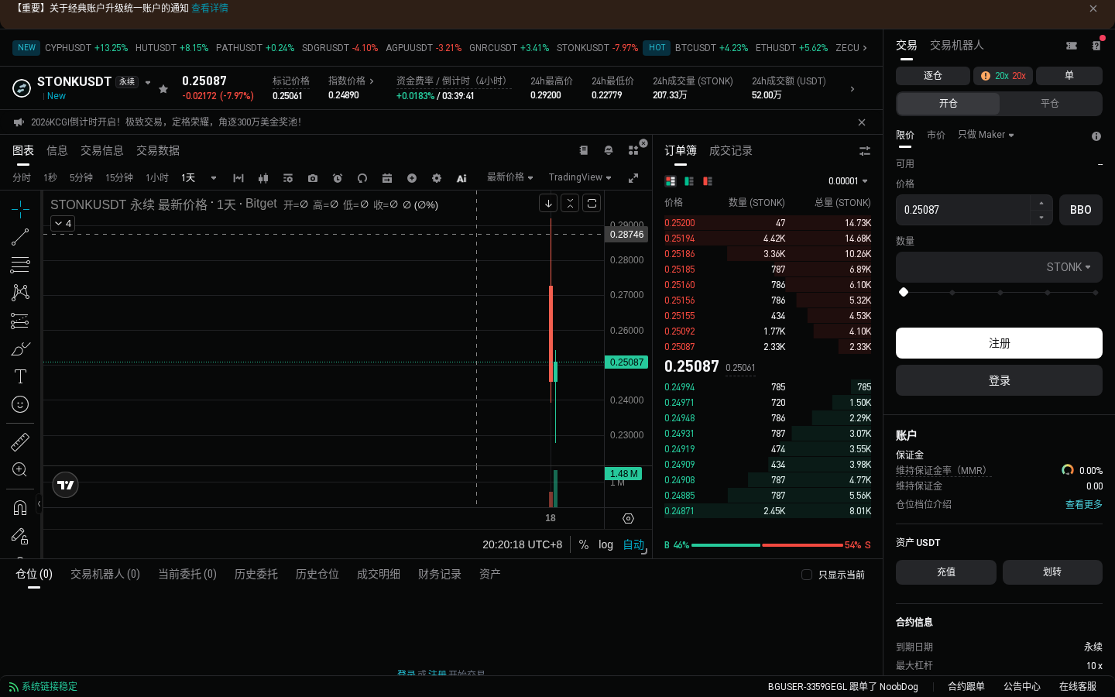This screenshot has height=697, width=1115.
Task: Open the help guide icon with red dot
Action: tap(1096, 45)
